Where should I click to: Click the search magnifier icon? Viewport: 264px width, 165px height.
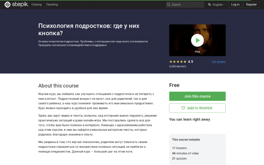(169, 4)
